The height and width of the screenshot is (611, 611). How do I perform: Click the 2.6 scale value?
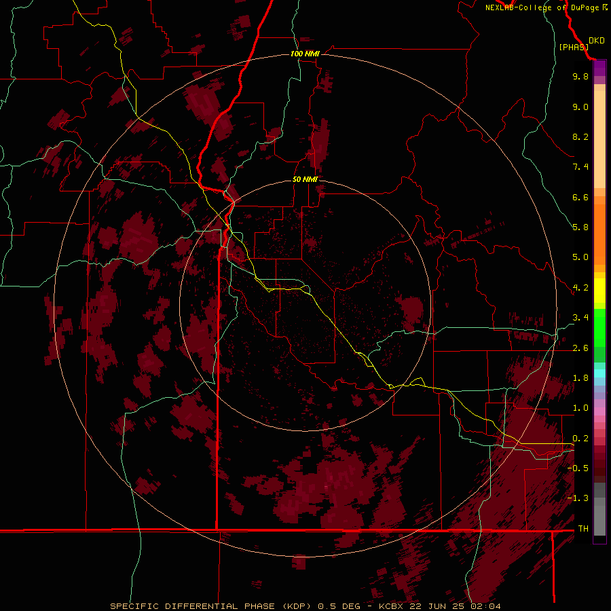(580, 348)
